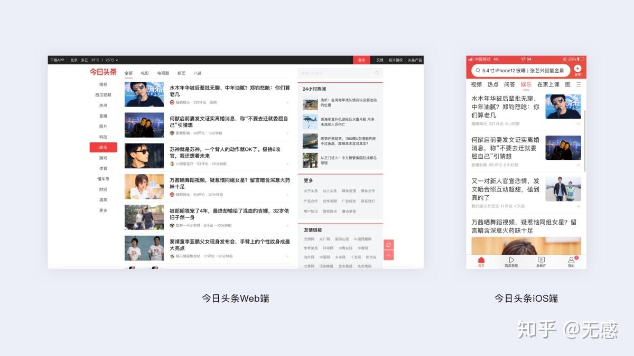Select highlighted 娱乐 in web sidebar
This screenshot has height=356, width=634.
coord(103,148)
